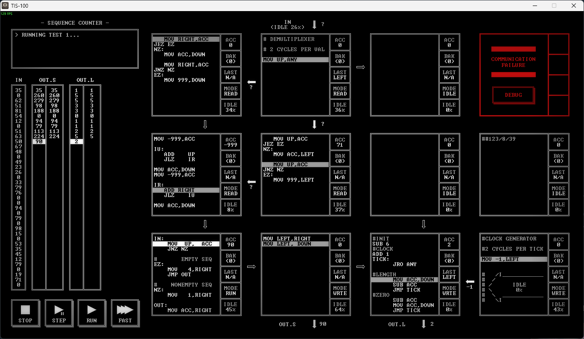The height and width of the screenshot is (339, 584).
Task: Click the IDLE box showing 64%
Action: [340, 307]
